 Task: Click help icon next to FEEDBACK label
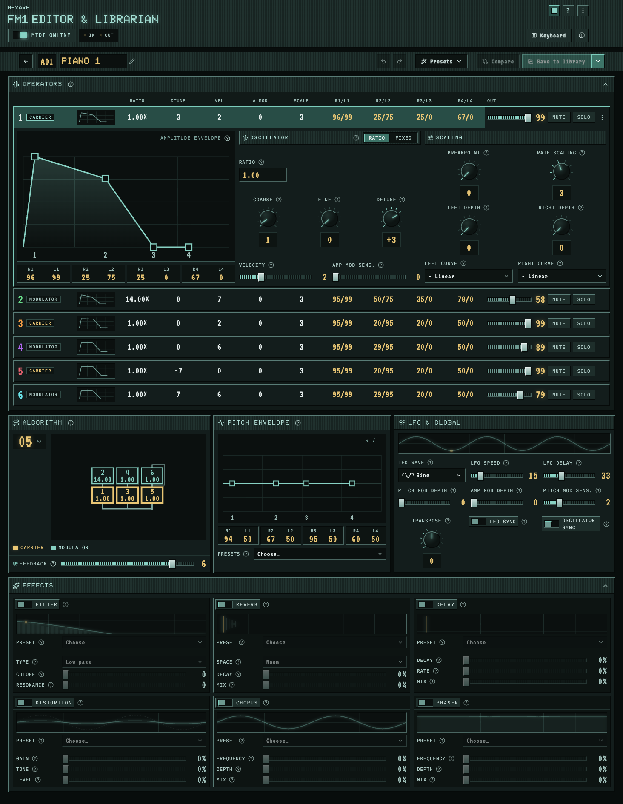pos(53,564)
